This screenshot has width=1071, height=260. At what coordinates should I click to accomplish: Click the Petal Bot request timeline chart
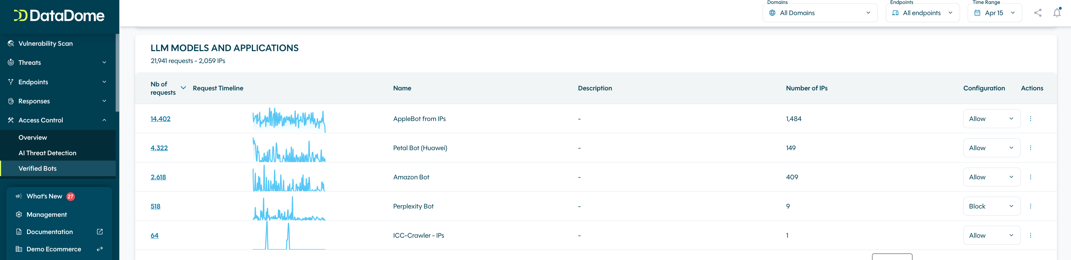(289, 149)
